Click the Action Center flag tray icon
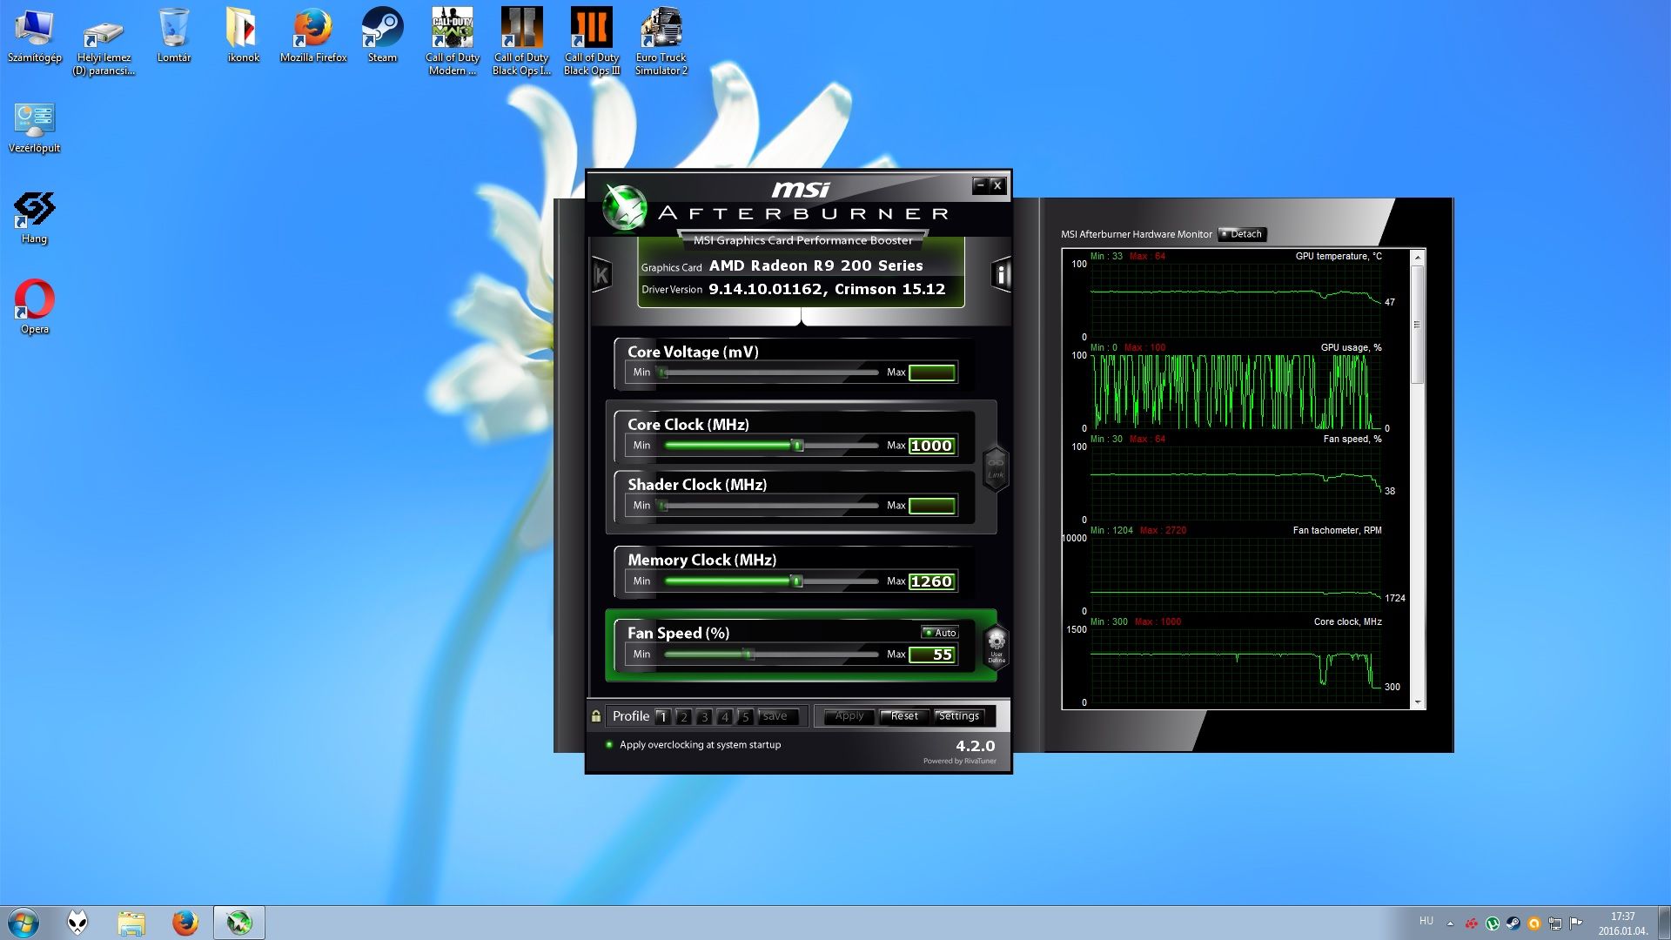This screenshot has height=940, width=1671. point(1576,923)
